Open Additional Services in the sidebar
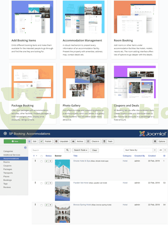 (x=12, y=155)
